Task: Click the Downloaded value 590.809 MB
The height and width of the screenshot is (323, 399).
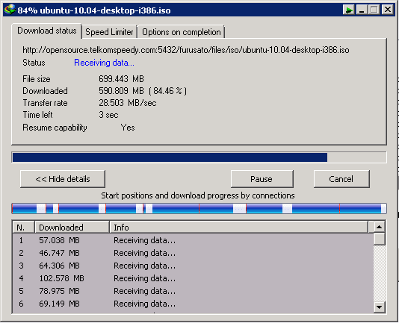Action: (x=121, y=91)
